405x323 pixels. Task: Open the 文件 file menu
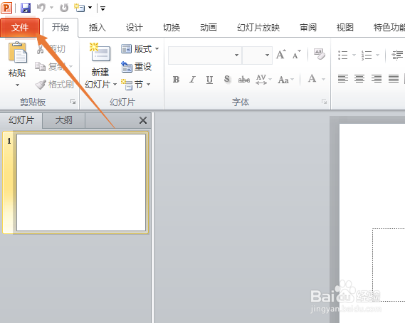point(20,27)
